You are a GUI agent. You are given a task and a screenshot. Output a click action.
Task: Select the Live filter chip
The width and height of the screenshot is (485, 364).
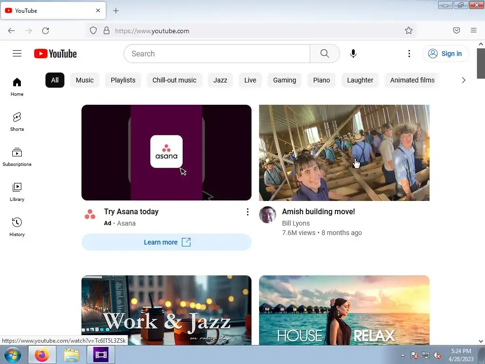click(250, 80)
